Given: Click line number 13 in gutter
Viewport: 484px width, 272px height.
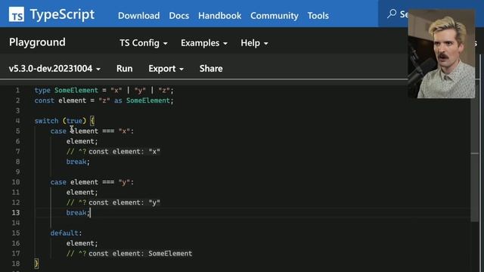Looking at the screenshot, I should pos(16,212).
